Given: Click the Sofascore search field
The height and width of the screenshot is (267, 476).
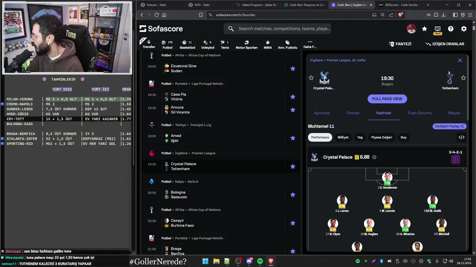Looking at the screenshot, I should click(x=277, y=29).
